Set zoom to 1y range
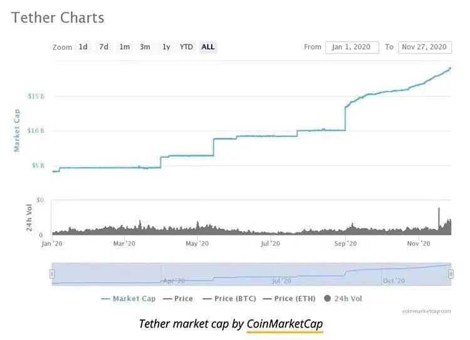 (166, 47)
